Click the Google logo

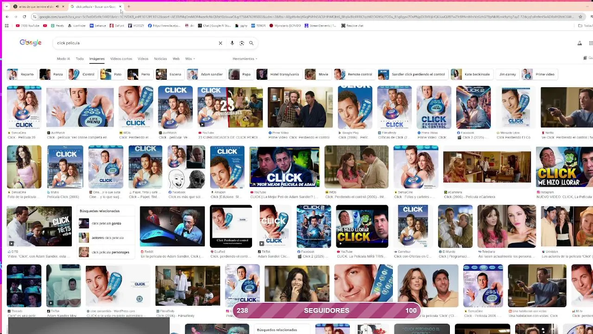31,43
